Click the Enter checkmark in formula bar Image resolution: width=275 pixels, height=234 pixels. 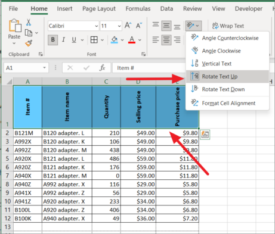86,68
